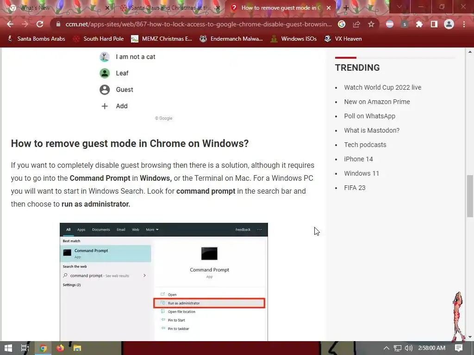
Task: Open Watch World Cup 2022 live link
Action: (x=383, y=87)
